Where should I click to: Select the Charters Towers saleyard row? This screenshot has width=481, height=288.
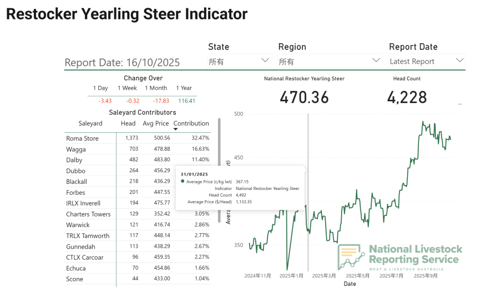pyautogui.click(x=88, y=214)
